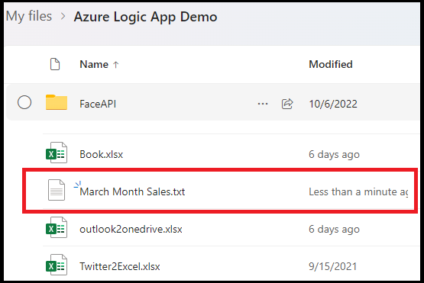Click the Azure Logic App Demo breadcrumb

pyautogui.click(x=145, y=17)
